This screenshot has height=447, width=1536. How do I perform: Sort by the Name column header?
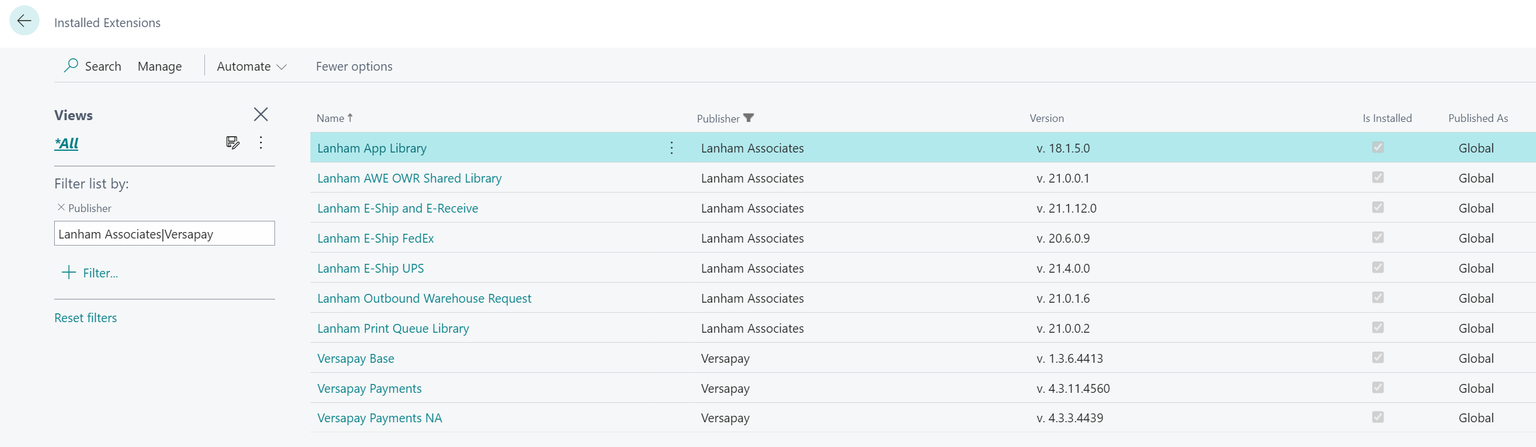point(330,118)
